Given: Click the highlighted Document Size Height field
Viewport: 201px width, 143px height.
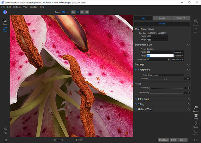Looking at the screenshot, I should pos(160,56).
